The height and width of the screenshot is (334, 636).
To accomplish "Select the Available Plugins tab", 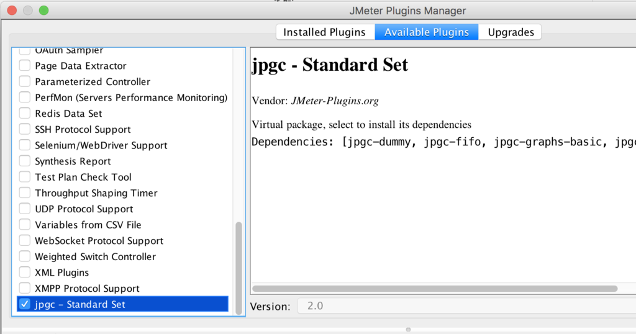I will tap(426, 32).
